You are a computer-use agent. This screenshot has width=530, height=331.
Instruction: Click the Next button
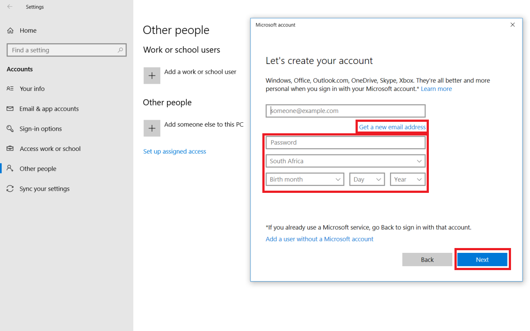pos(482,260)
